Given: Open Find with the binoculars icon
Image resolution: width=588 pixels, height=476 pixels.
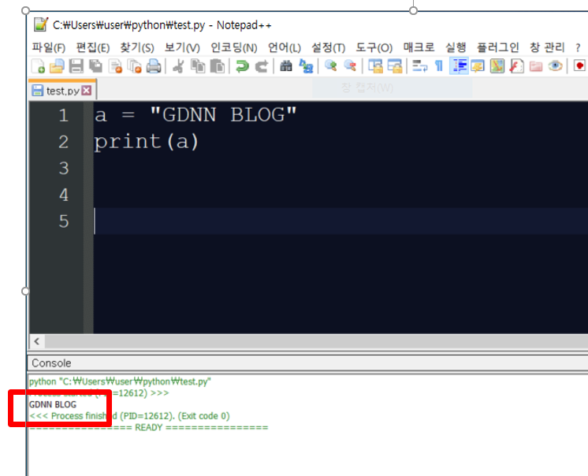Looking at the screenshot, I should (286, 66).
